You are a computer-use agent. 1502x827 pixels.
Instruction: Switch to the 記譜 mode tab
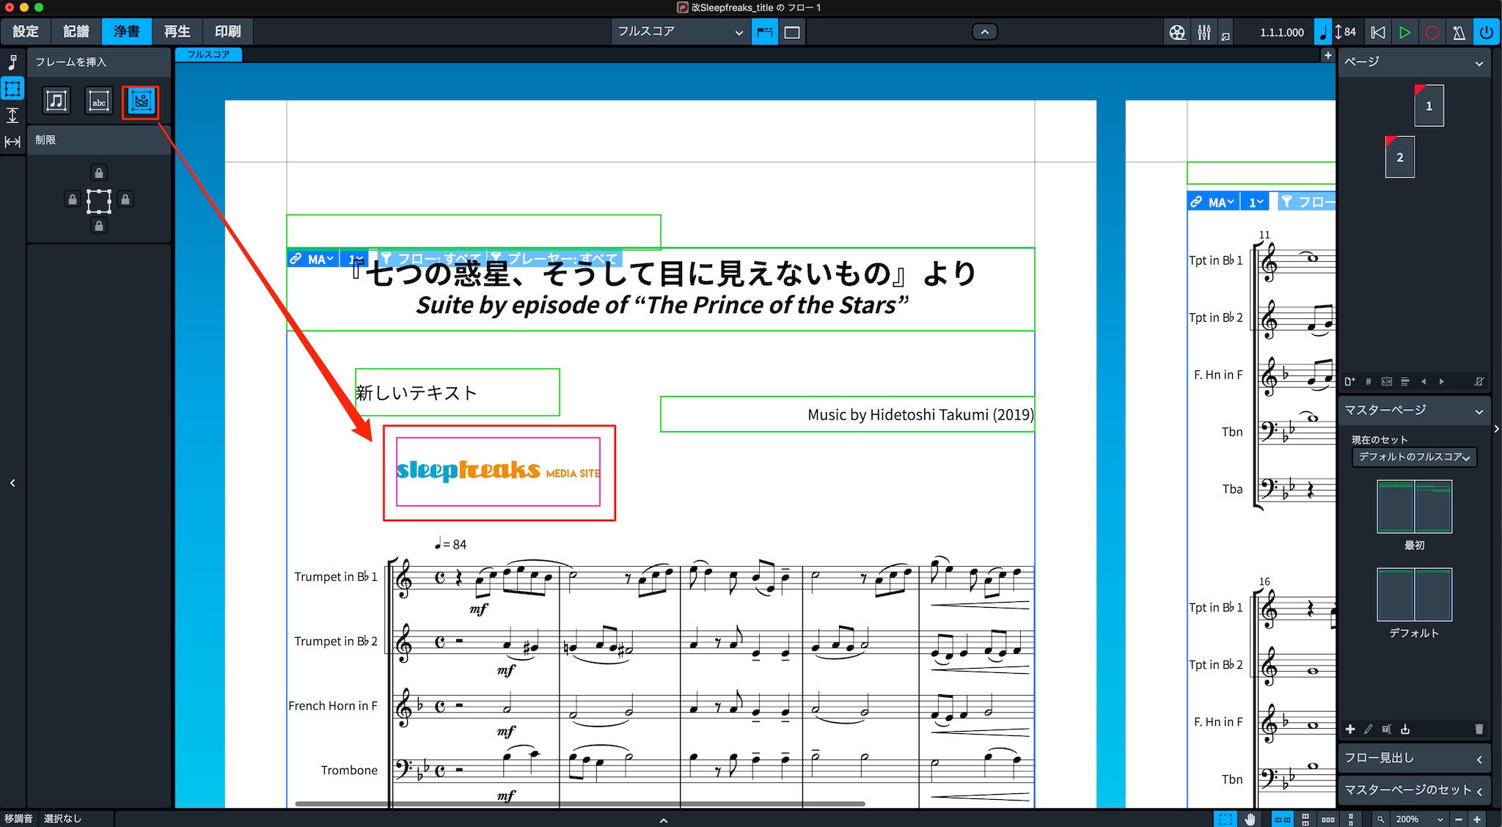coord(76,32)
